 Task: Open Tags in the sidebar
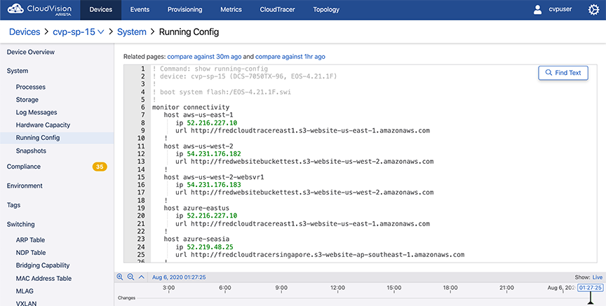click(13, 205)
